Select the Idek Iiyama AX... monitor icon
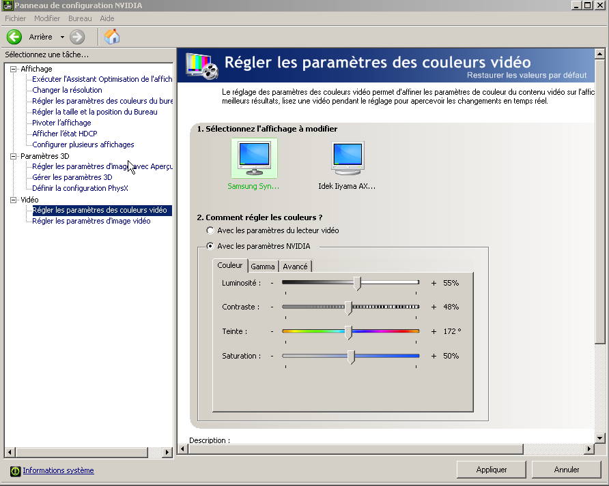Image resolution: width=609 pixels, height=486 pixels. [x=348, y=158]
